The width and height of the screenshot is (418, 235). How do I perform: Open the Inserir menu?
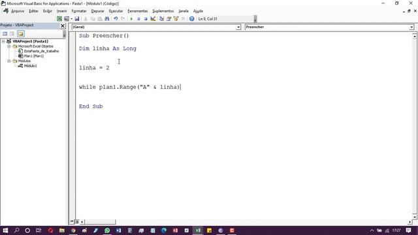click(61, 11)
